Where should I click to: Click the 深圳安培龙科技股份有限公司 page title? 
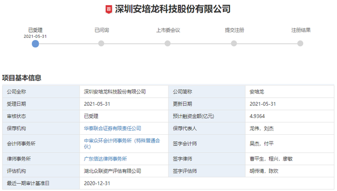click(173, 9)
